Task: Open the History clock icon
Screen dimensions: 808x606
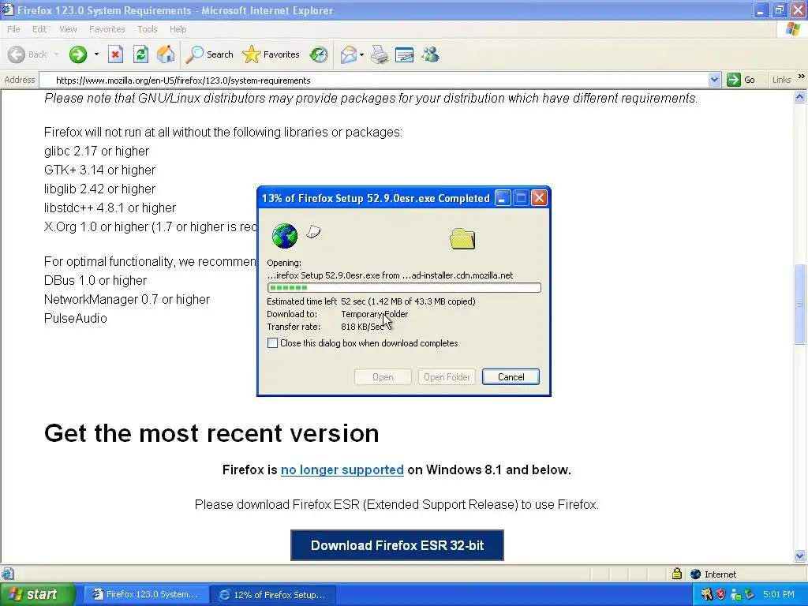Action: pos(319,54)
